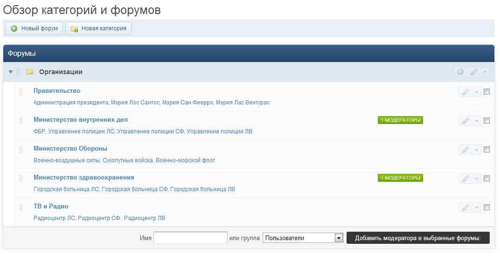Open dropdown arrow for ТВ и Радио
Image resolution: width=500 pixels, height=262 pixels.
click(476, 208)
